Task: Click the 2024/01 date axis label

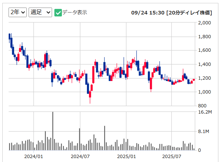Action: (x=34, y=156)
